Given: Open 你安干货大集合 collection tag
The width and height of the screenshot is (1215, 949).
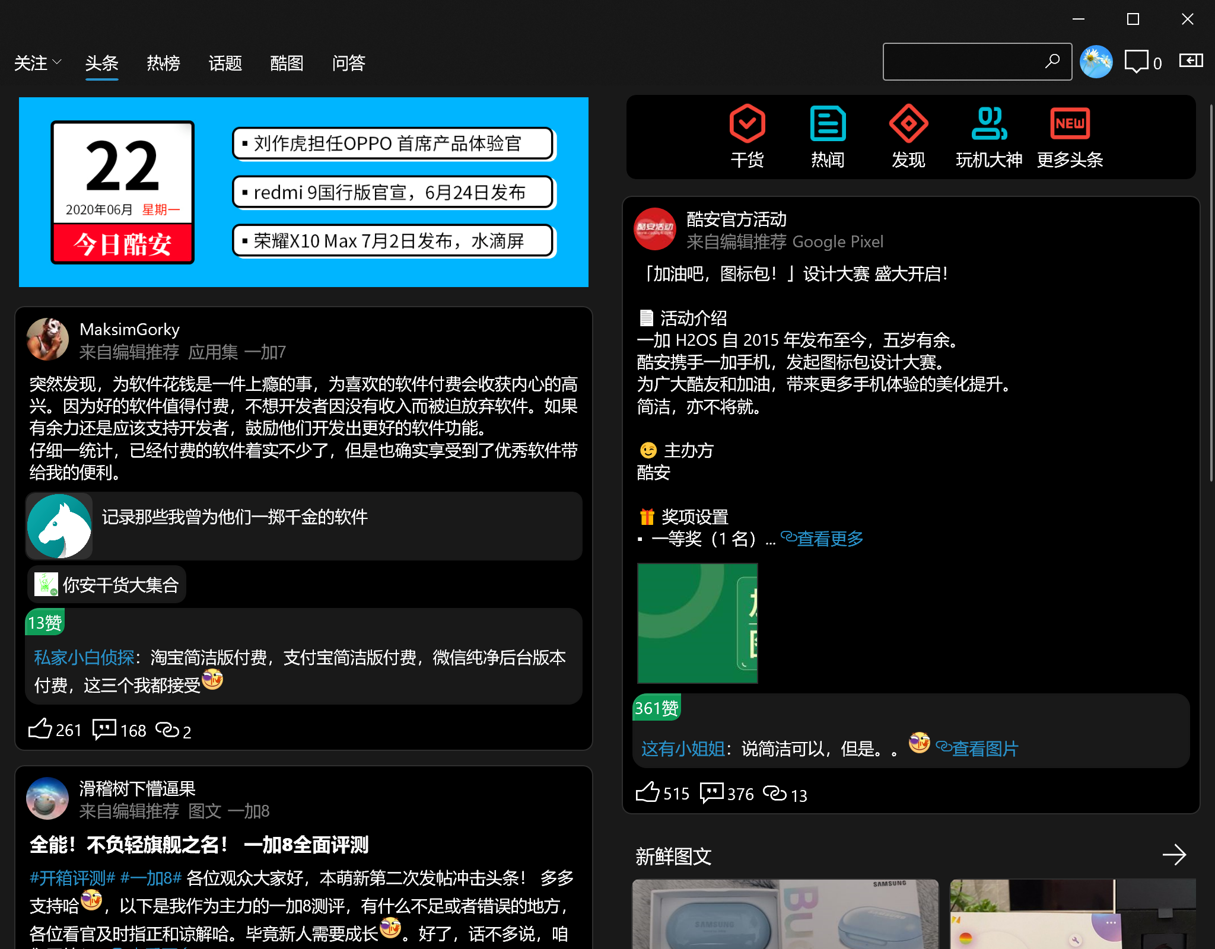Looking at the screenshot, I should click(107, 585).
